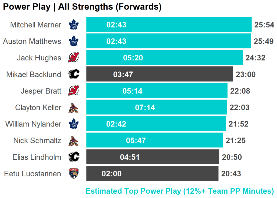The image size is (277, 198).
Task: Click the 21:25 total beside Nick Schmaltz's bar
Action: pos(236,141)
